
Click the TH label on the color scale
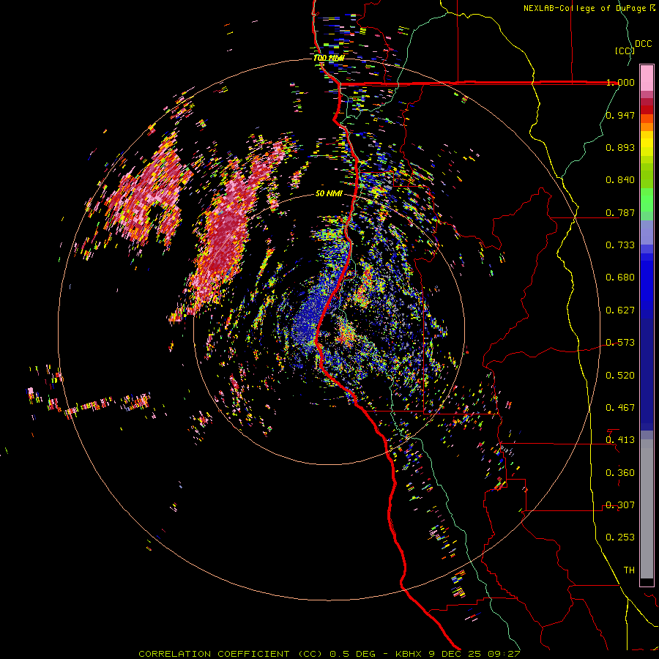pyautogui.click(x=629, y=570)
